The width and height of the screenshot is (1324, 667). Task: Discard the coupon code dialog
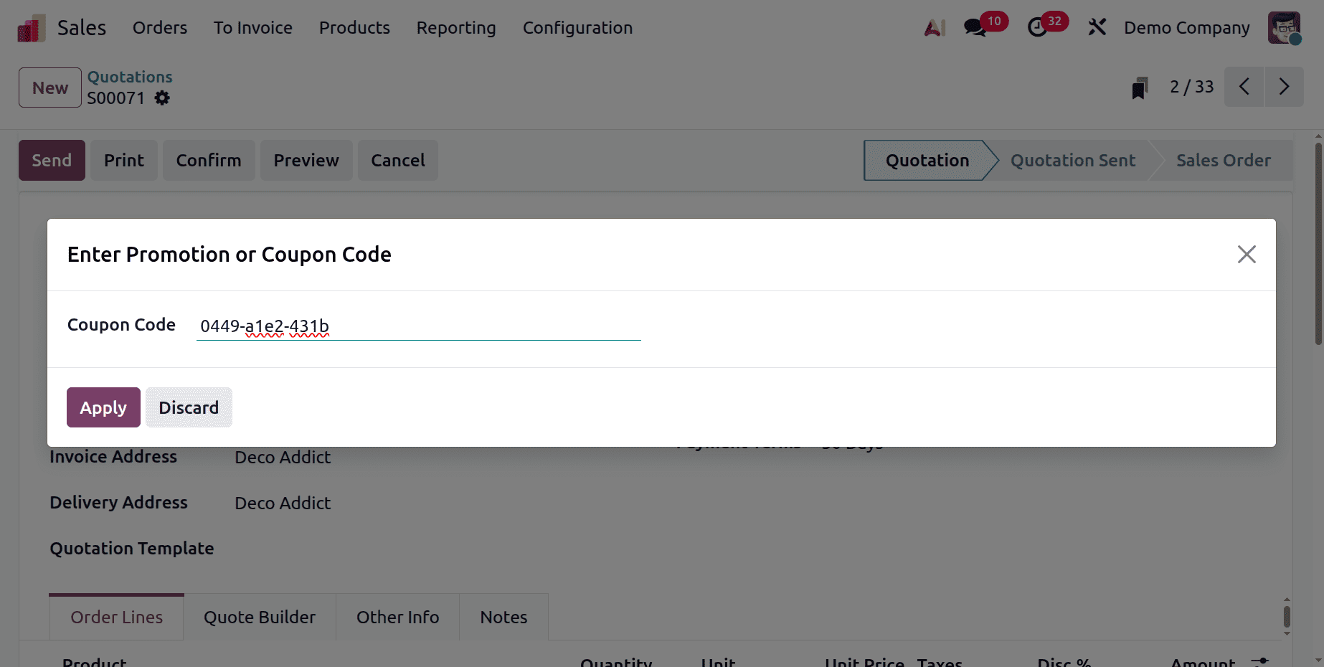click(x=189, y=407)
